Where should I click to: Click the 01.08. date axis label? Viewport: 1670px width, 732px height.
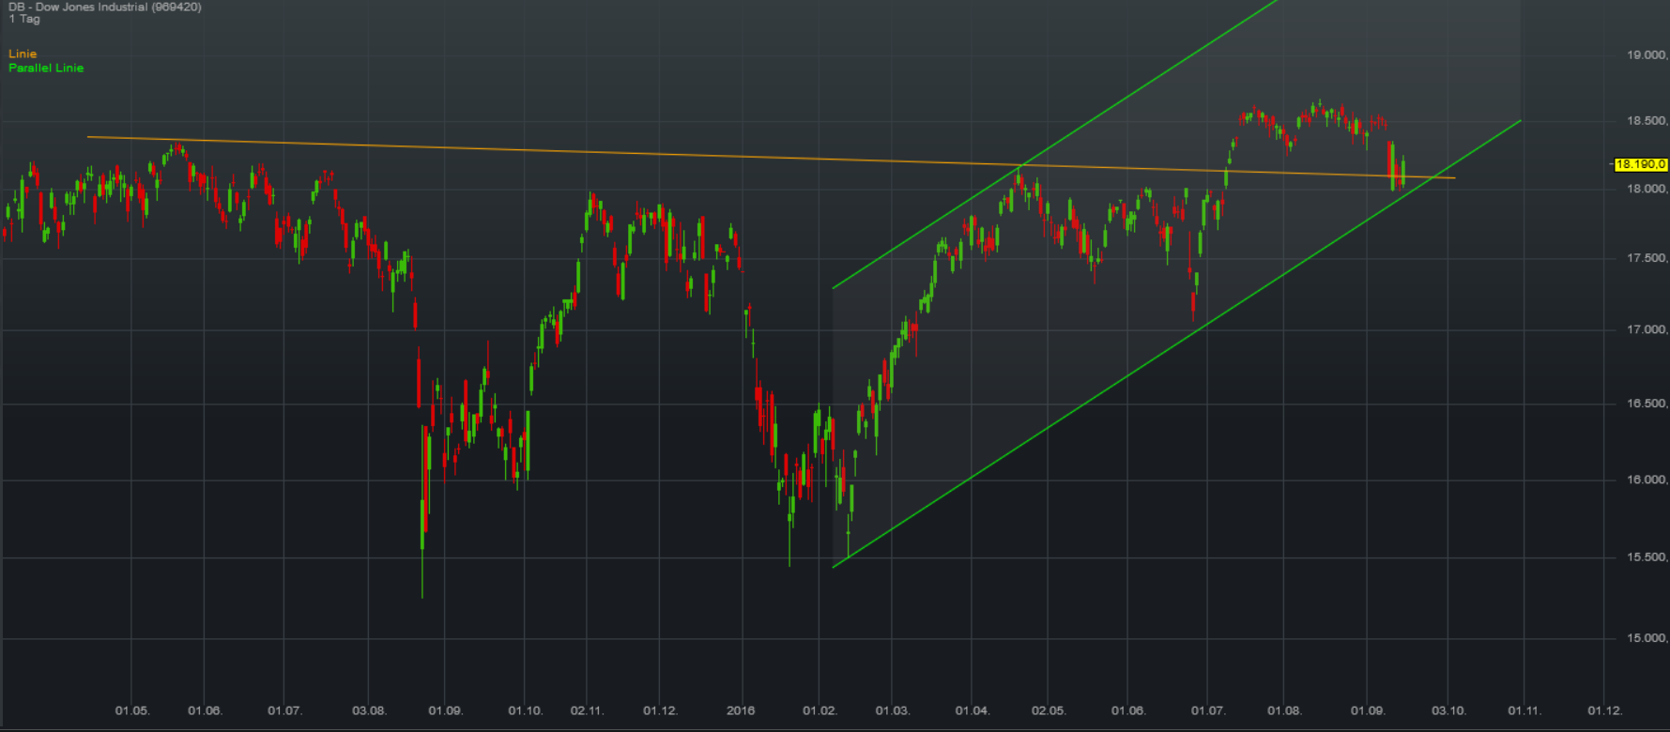[1284, 710]
